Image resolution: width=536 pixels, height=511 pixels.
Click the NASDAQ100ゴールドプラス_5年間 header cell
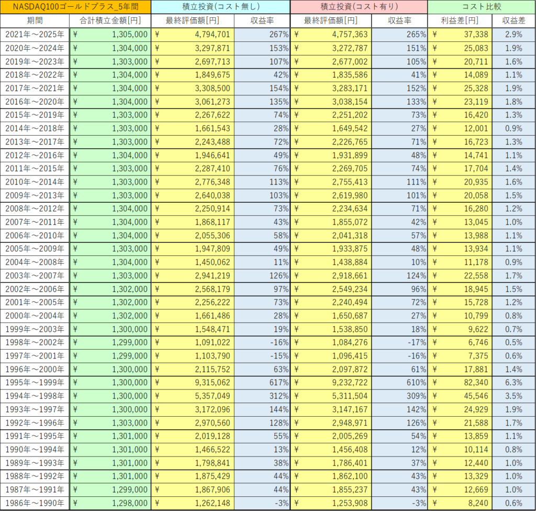(x=76, y=7)
